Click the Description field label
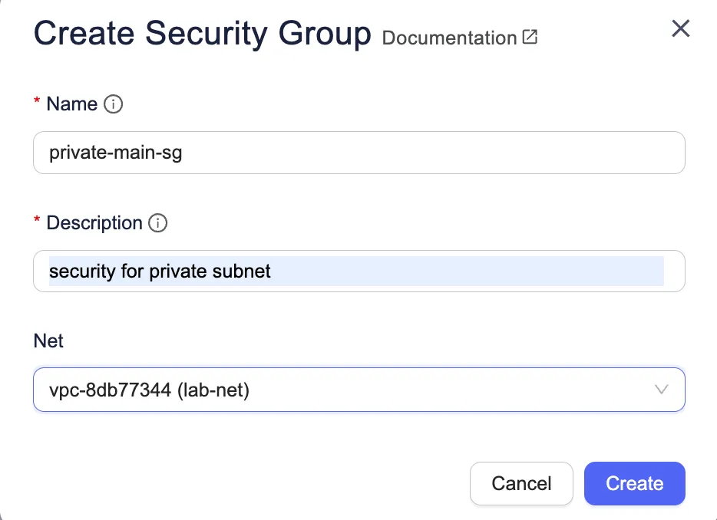The height and width of the screenshot is (520, 717). [x=94, y=223]
